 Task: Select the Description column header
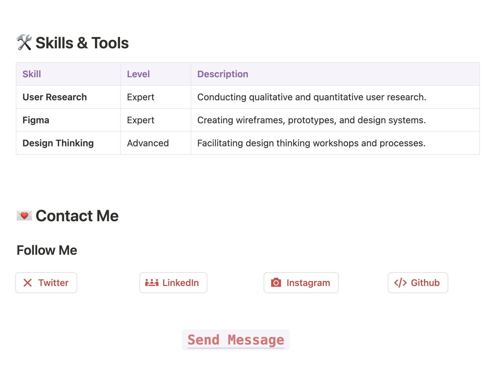pos(335,74)
